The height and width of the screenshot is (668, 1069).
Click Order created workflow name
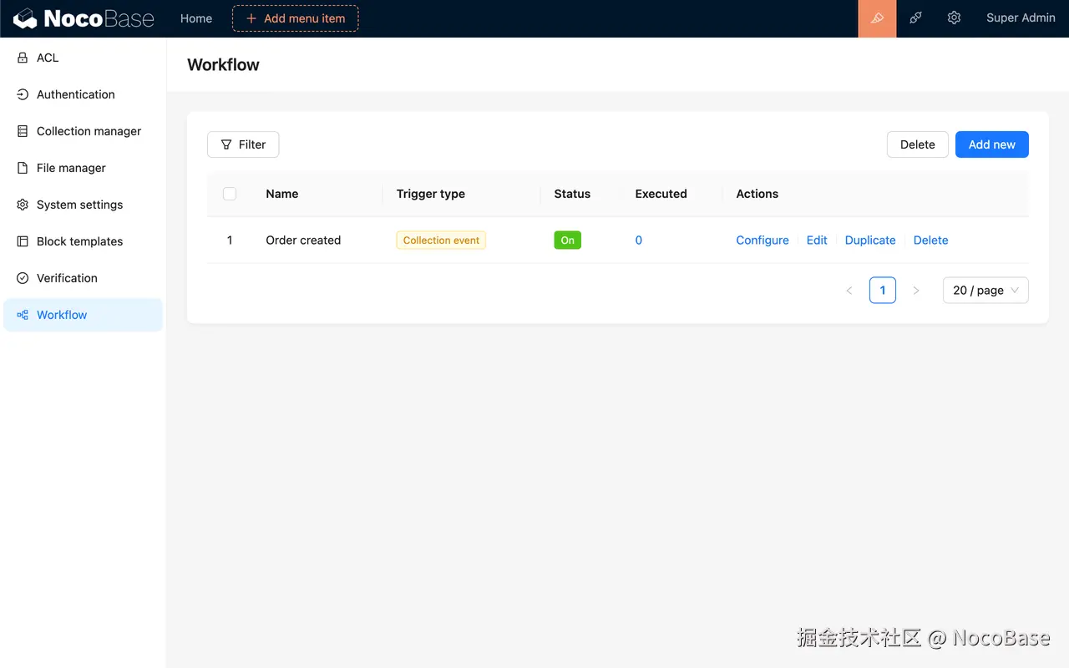click(x=303, y=240)
